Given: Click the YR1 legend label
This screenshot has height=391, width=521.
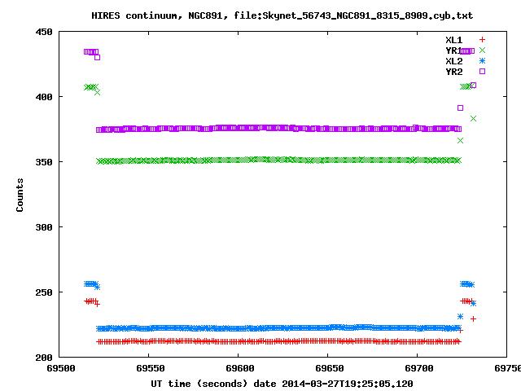Looking at the screenshot, I should tap(453, 51).
